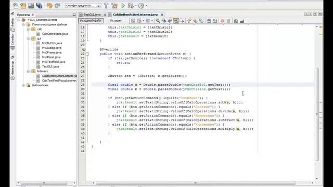Screen dimensions: 333x187
Task: Click the Comment code icon
Action: (x=236, y=21)
